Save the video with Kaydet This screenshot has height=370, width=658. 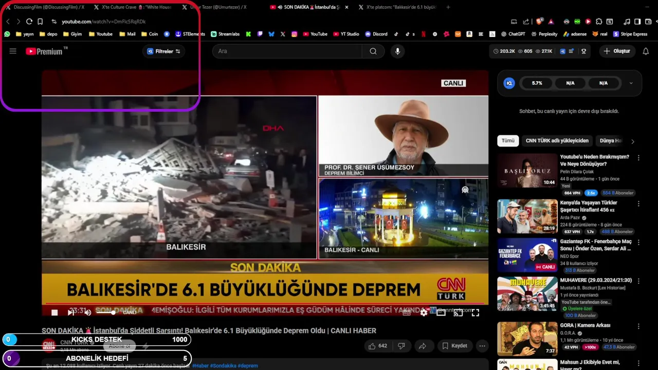point(455,346)
